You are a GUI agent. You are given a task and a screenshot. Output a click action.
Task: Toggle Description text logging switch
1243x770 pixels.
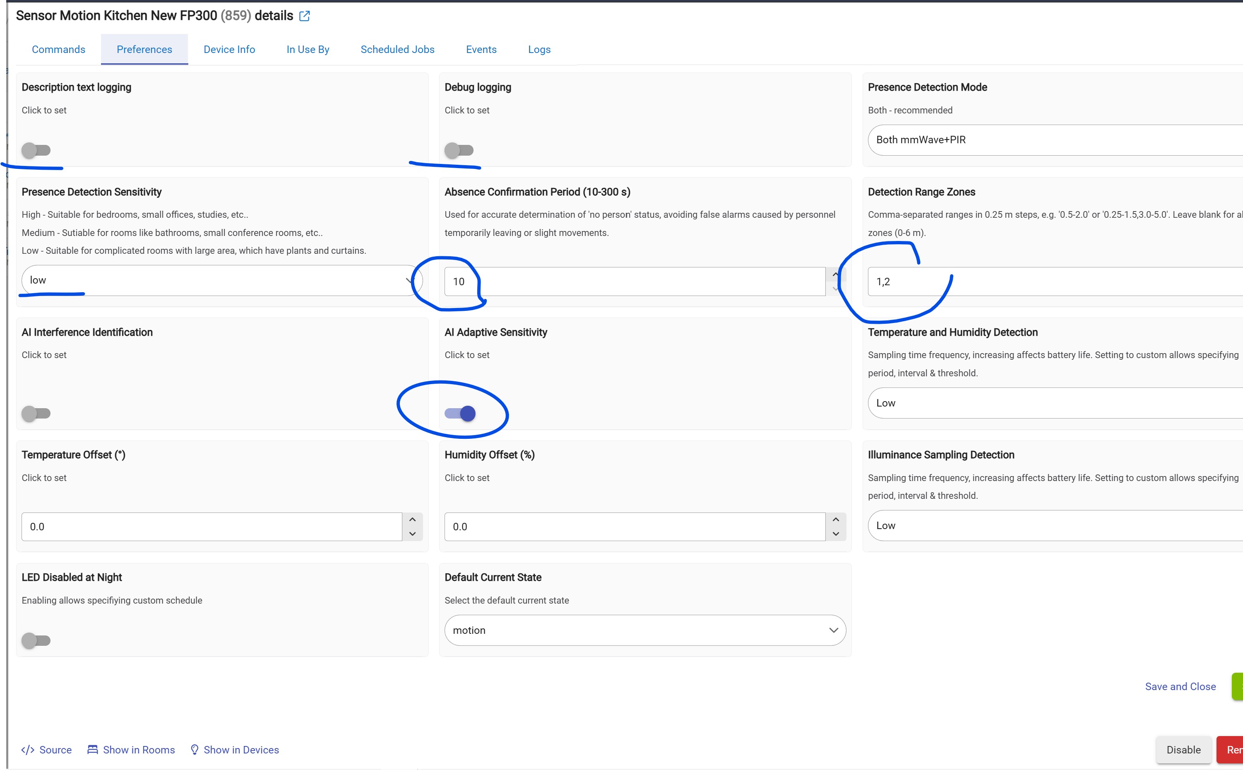coord(36,150)
